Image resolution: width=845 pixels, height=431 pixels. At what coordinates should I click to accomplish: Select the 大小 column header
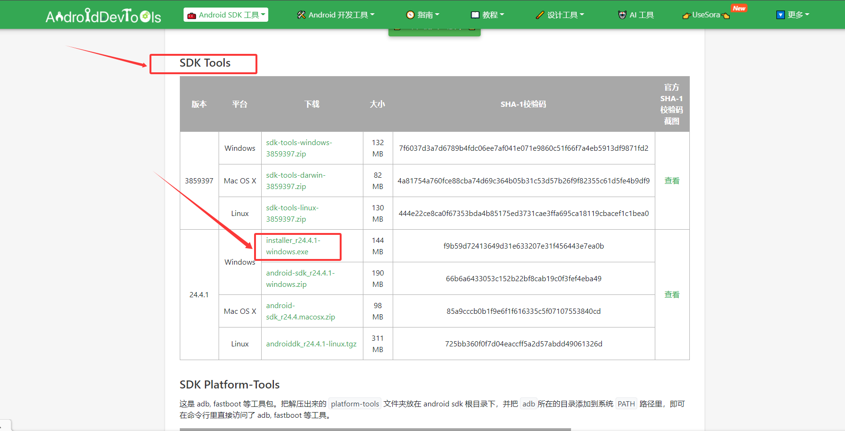(378, 104)
